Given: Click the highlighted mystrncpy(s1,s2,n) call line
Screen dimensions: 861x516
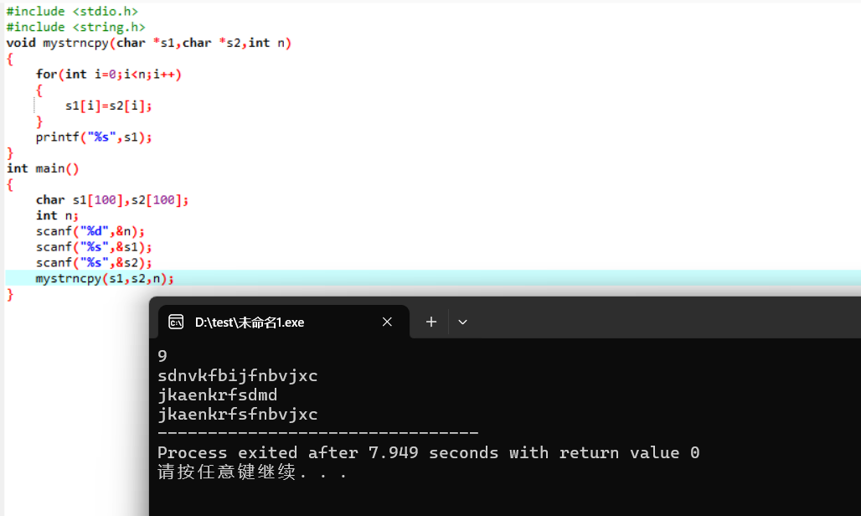Looking at the screenshot, I should (105, 279).
